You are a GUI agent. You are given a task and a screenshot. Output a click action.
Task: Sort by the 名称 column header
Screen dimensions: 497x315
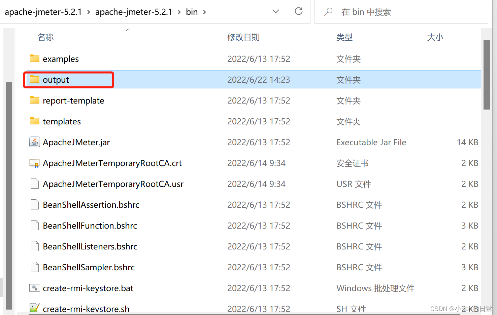coord(45,37)
